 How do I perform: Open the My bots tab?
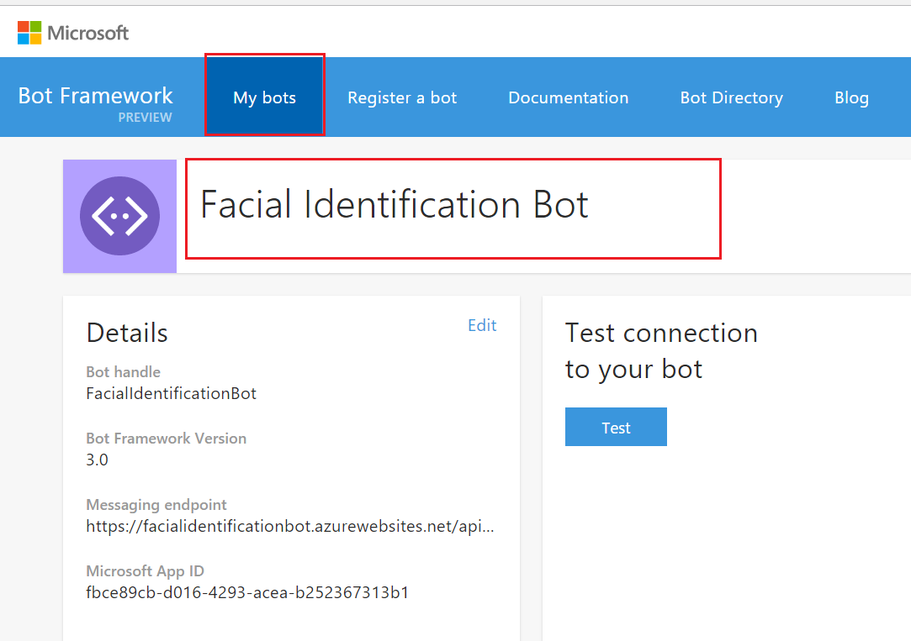(264, 97)
